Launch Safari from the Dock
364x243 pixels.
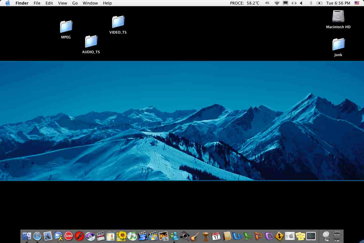coord(37,236)
